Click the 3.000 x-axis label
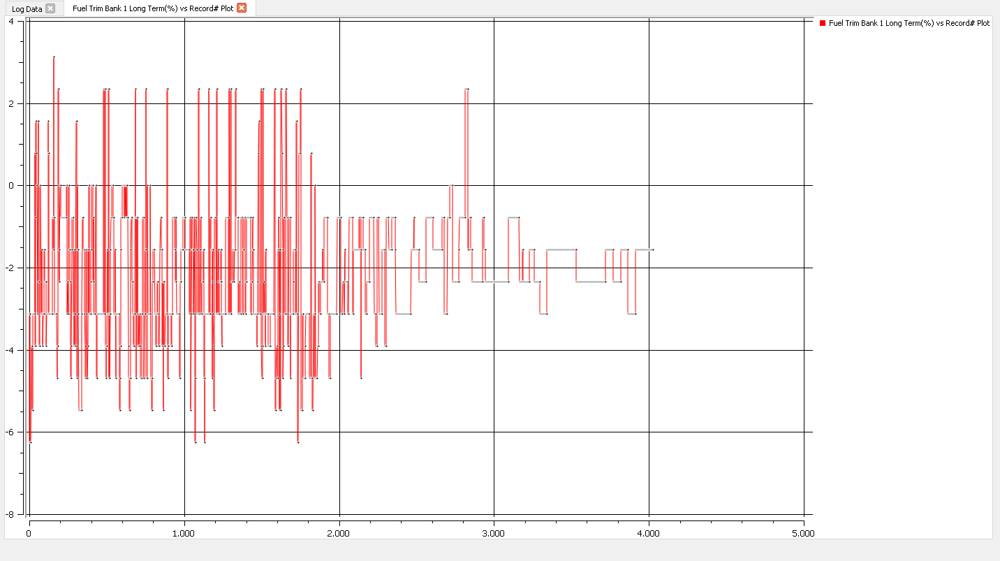 click(494, 534)
